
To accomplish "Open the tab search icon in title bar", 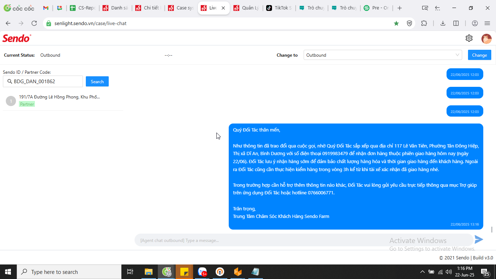I will pyautogui.click(x=425, y=8).
